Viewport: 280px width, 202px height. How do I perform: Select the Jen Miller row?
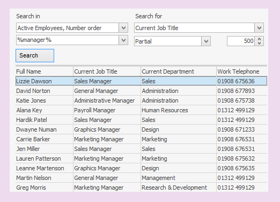(141, 149)
